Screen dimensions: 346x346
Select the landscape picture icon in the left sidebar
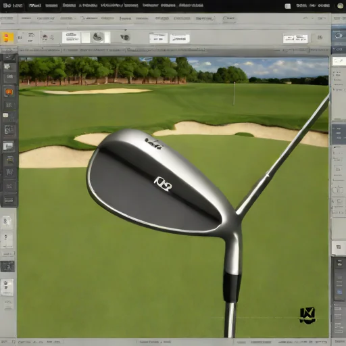(x=8, y=146)
